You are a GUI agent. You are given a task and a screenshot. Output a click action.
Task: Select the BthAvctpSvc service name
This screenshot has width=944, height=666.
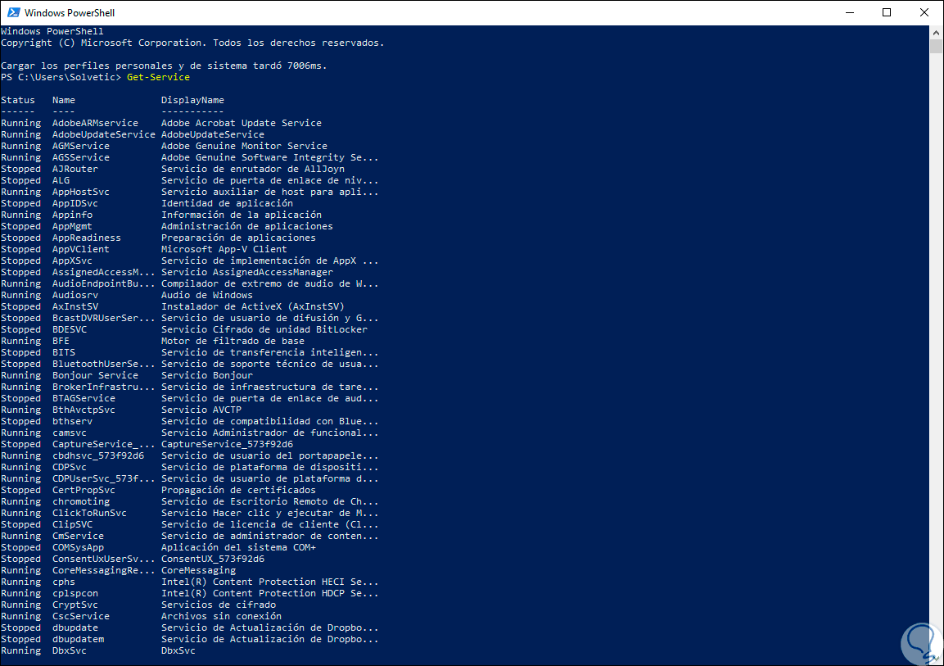84,410
